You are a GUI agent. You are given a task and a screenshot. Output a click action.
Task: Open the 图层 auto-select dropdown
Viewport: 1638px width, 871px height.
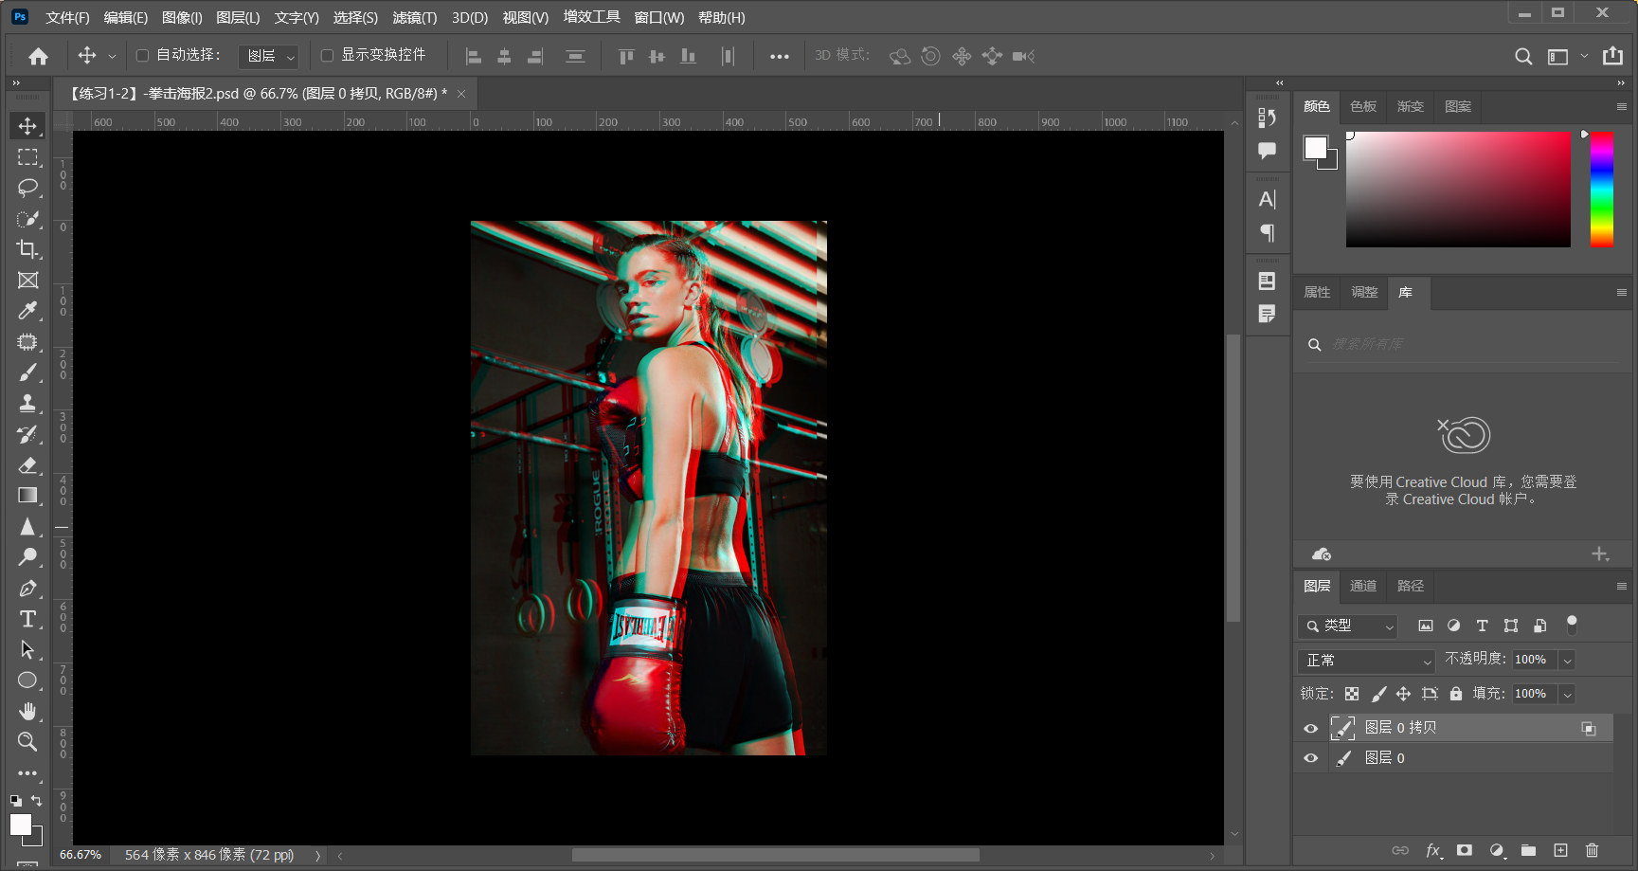coord(269,57)
